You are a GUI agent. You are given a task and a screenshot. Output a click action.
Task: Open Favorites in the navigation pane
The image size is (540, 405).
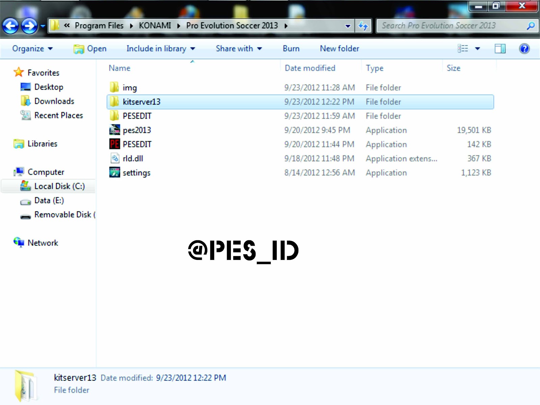43,73
